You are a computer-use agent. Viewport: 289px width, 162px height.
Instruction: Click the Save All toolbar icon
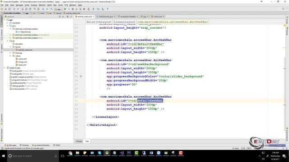click(6, 9)
